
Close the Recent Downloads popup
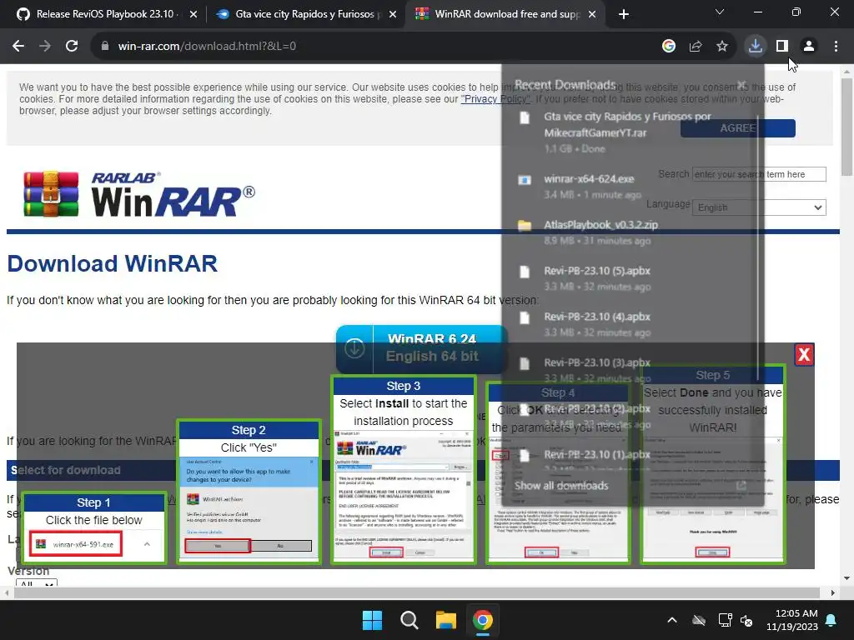click(741, 85)
